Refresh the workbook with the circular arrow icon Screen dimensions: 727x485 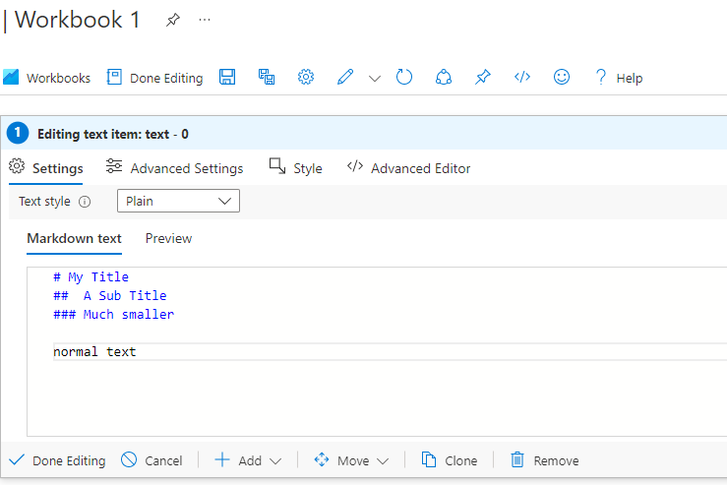pos(404,77)
